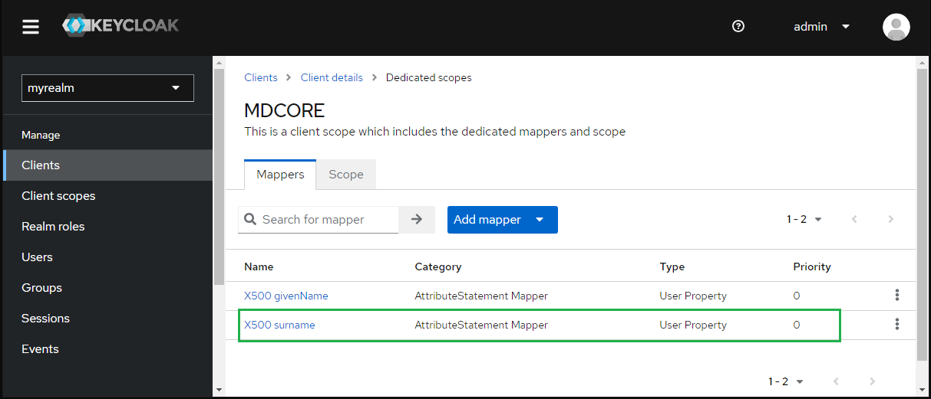
Task: Expand the admin user dropdown
Action: click(x=821, y=27)
